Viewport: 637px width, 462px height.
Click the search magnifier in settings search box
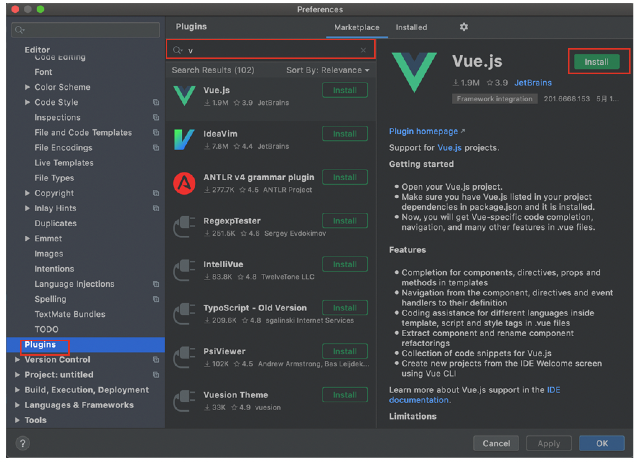pos(20,30)
